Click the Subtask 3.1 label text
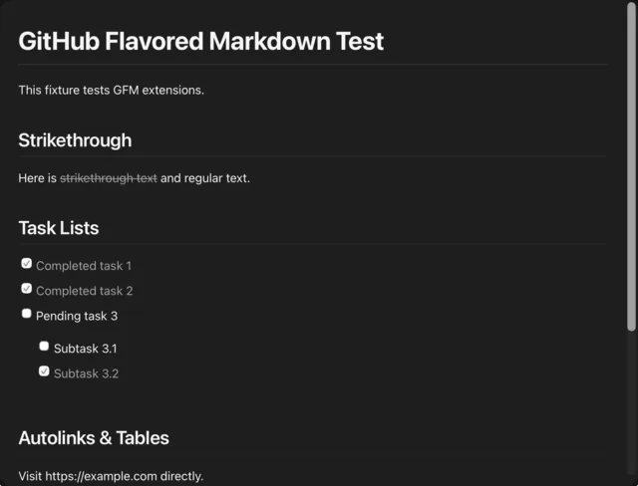 click(86, 349)
